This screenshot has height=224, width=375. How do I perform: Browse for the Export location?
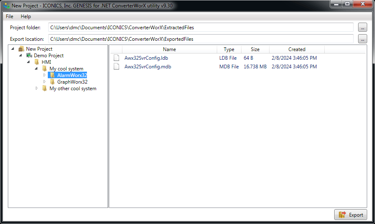[363, 39]
